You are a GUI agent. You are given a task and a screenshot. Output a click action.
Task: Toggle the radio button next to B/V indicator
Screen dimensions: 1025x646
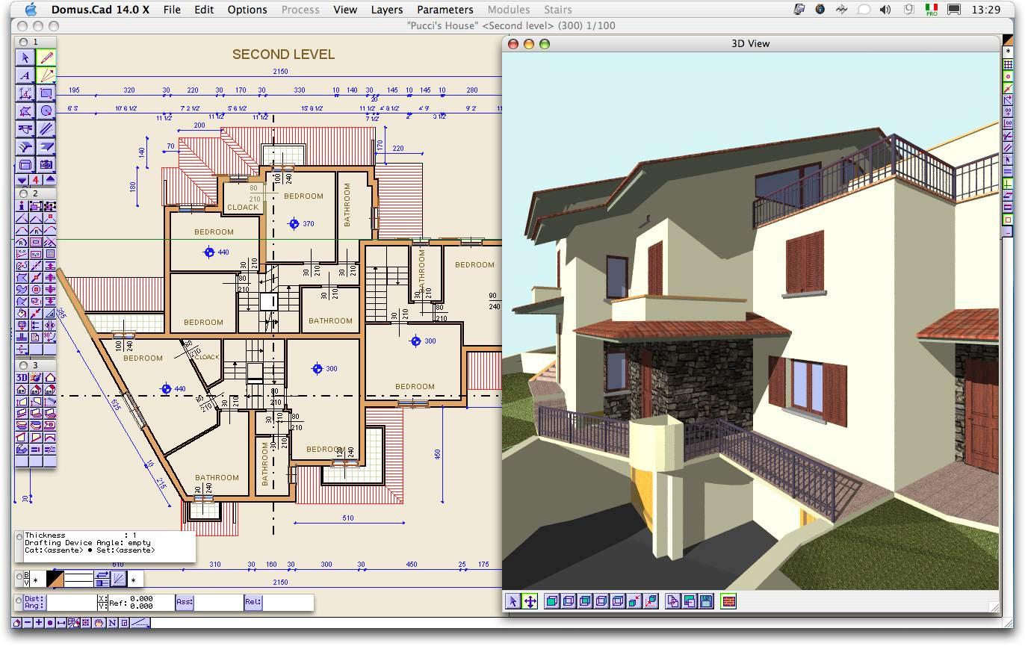point(18,577)
